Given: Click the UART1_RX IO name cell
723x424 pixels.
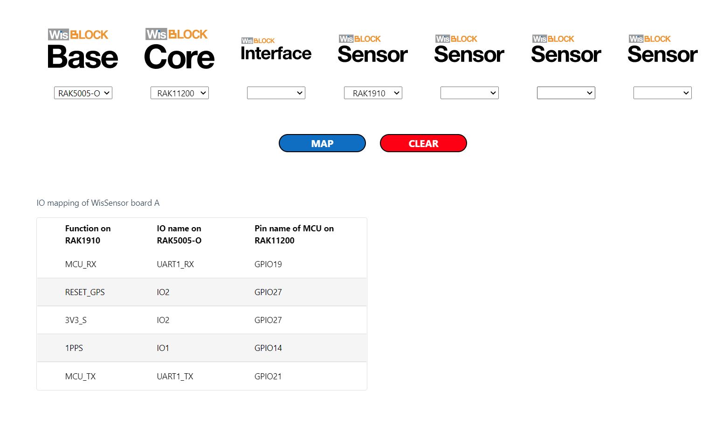Looking at the screenshot, I should click(175, 264).
